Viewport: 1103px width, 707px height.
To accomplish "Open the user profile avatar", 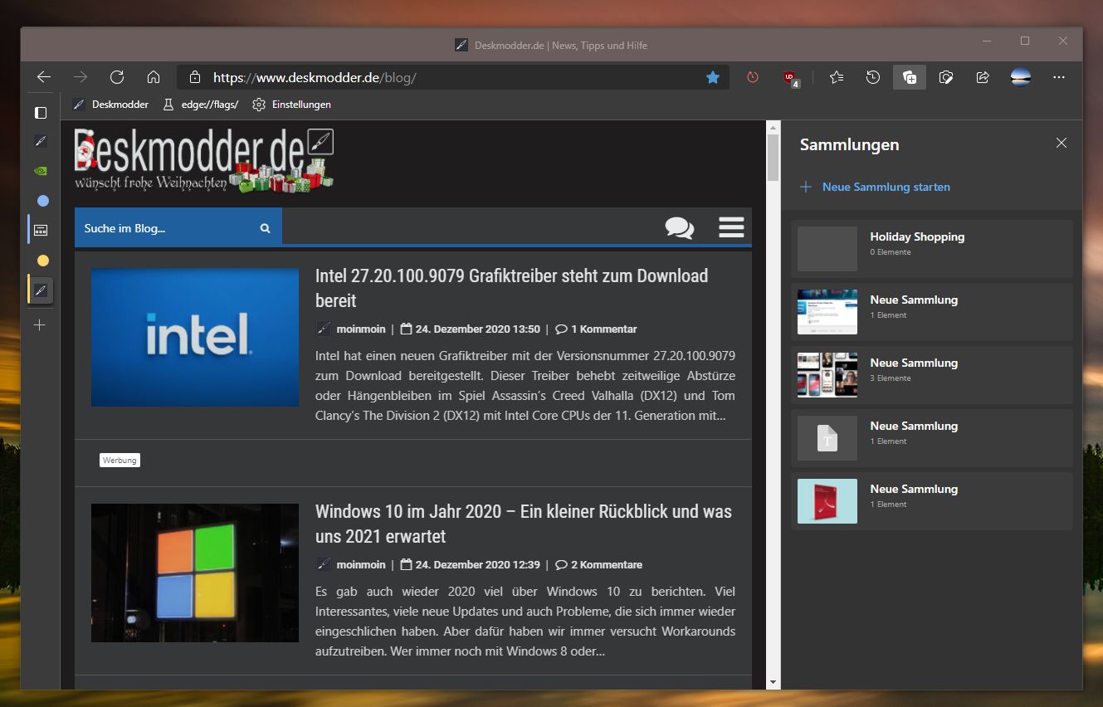I will pyautogui.click(x=1021, y=77).
